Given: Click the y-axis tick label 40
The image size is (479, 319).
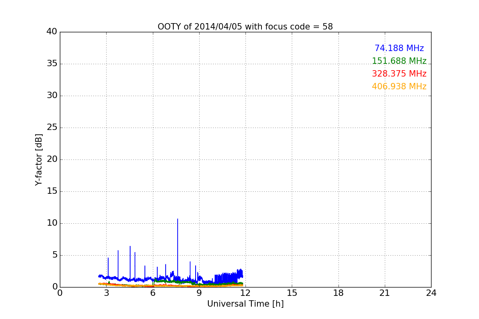Looking at the screenshot, I should pos(52,32).
